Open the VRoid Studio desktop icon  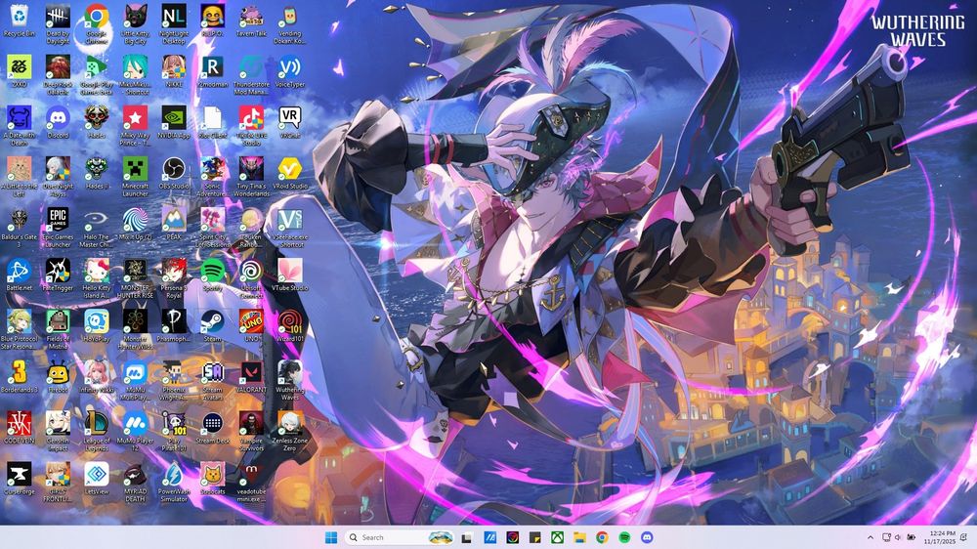pyautogui.click(x=290, y=173)
